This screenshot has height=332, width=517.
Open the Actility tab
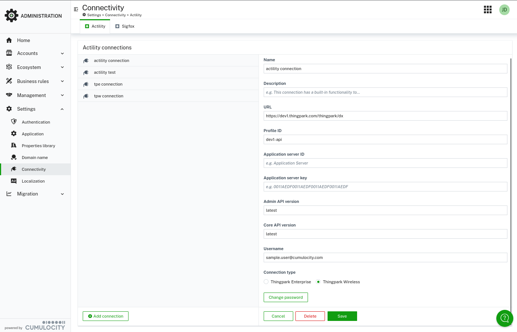[95, 26]
